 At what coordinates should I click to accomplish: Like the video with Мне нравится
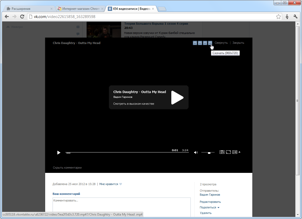click(109, 184)
